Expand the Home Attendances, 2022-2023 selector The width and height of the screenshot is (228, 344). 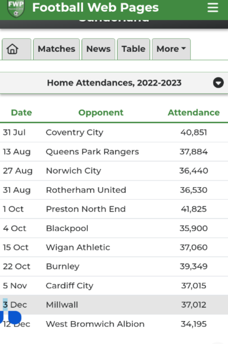coord(114,83)
